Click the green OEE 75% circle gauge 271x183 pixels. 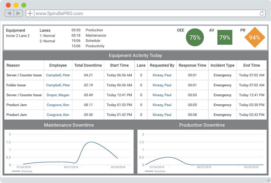coord(195,37)
